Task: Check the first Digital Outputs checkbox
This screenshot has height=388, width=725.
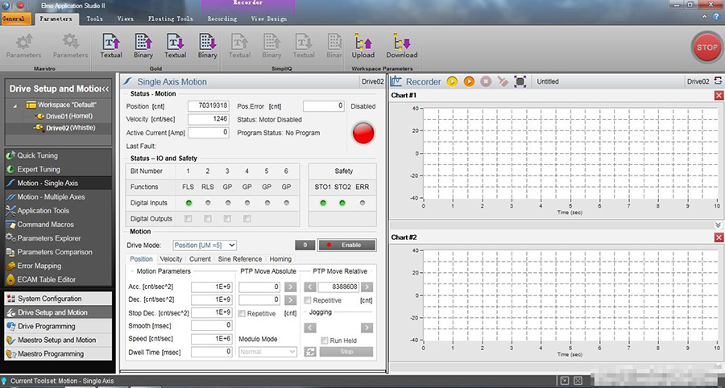Action: pos(188,218)
